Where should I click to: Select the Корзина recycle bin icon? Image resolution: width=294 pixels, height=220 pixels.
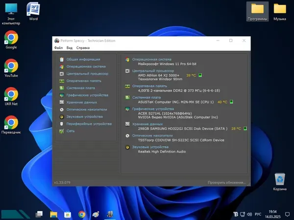pos(280,182)
